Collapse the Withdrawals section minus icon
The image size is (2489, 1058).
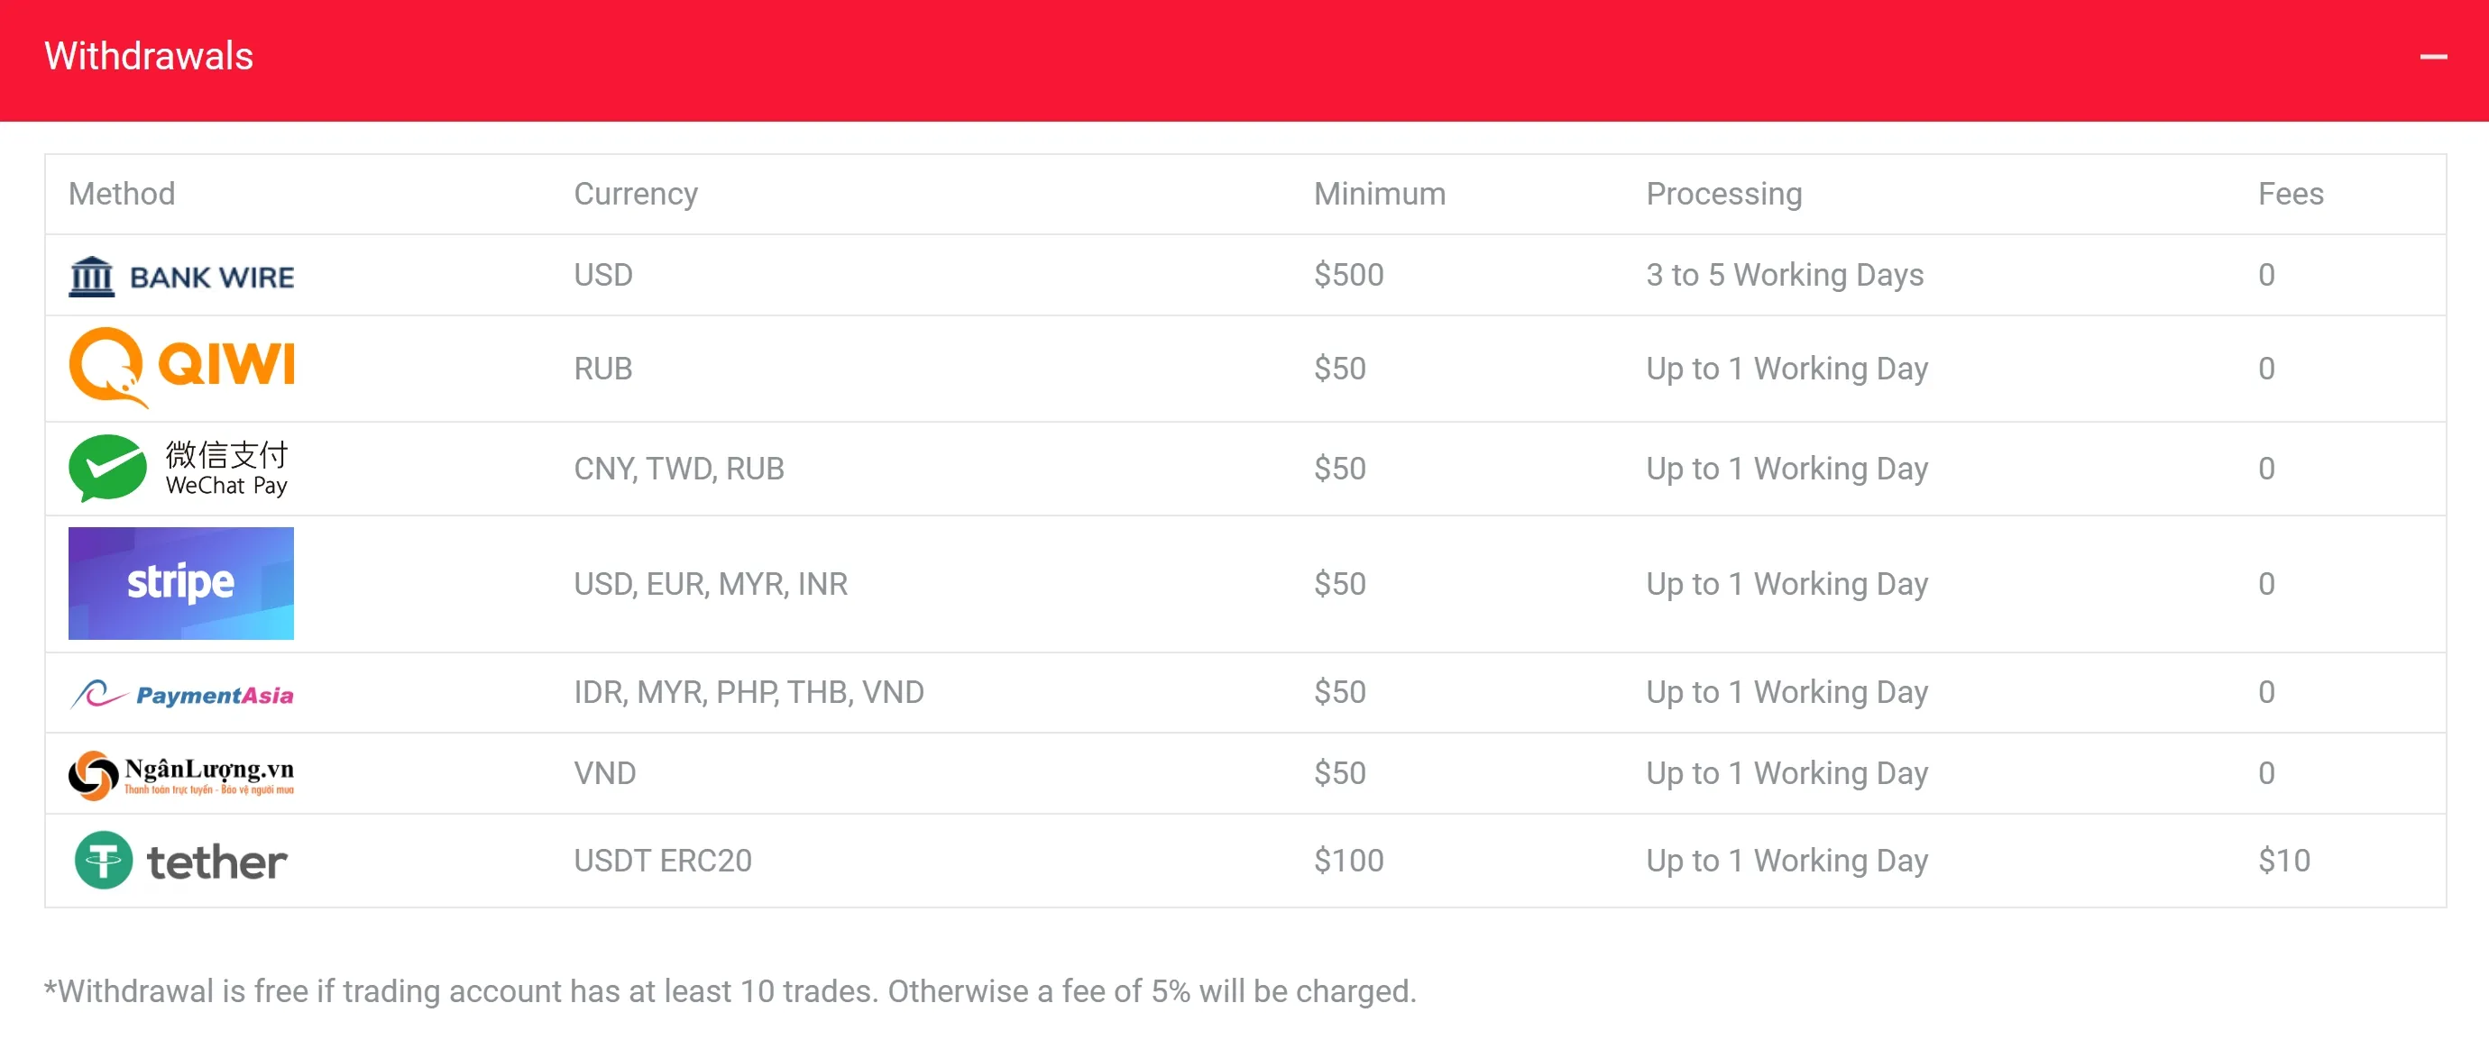(2433, 57)
